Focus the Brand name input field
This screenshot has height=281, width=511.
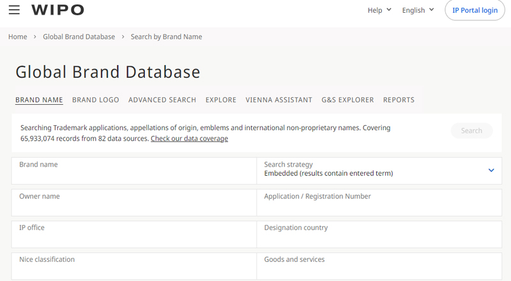[134, 171]
